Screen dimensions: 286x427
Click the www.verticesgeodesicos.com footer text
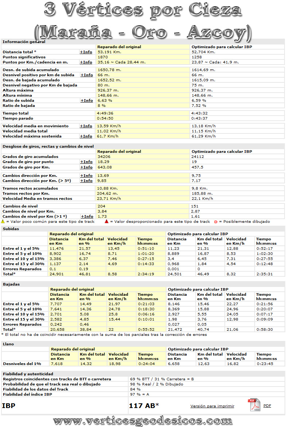coord(143,420)
